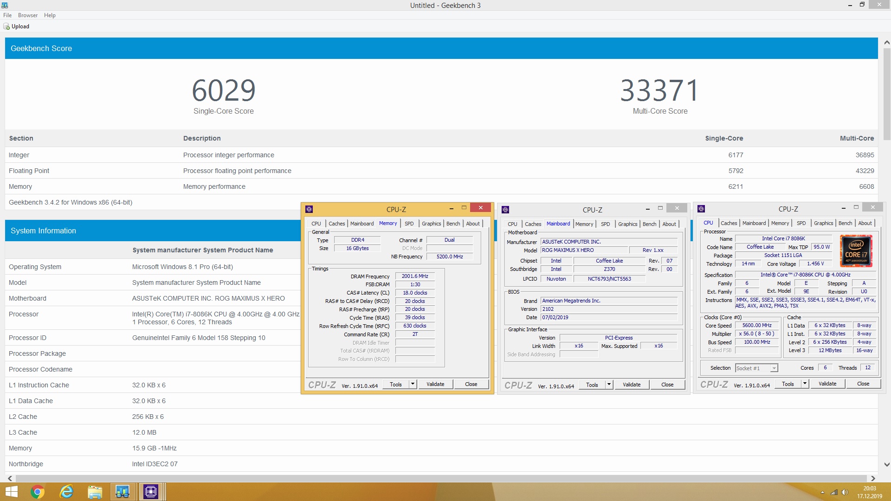Open the Help menu
The image size is (891, 501).
click(50, 15)
